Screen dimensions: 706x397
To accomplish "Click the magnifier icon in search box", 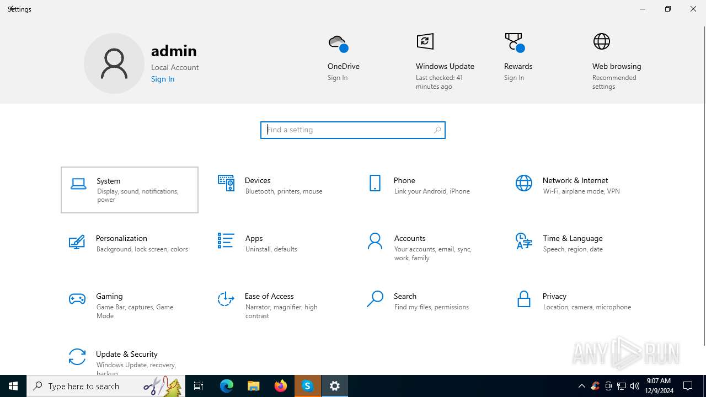I will (437, 130).
